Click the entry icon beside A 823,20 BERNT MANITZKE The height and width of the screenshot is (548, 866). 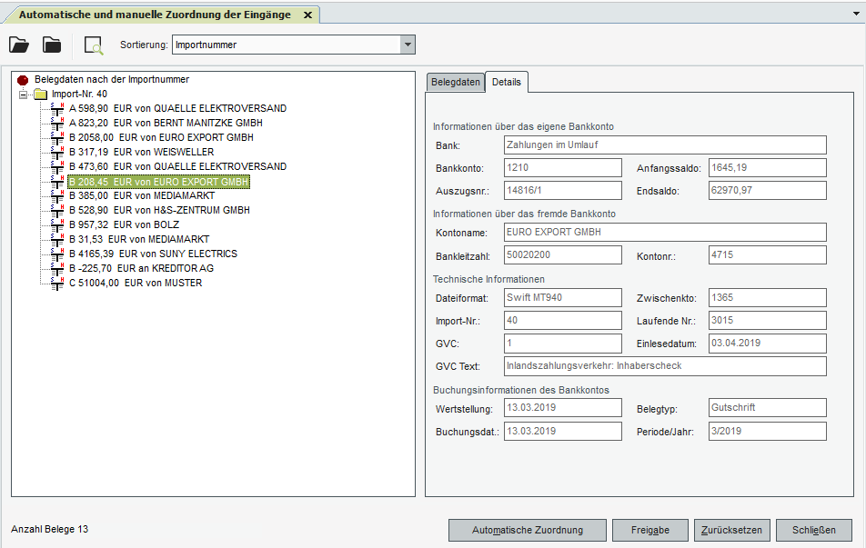(57, 123)
